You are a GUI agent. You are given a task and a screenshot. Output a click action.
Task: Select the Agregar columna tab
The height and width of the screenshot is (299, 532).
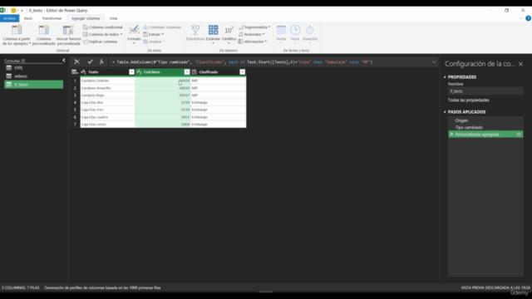click(86, 18)
